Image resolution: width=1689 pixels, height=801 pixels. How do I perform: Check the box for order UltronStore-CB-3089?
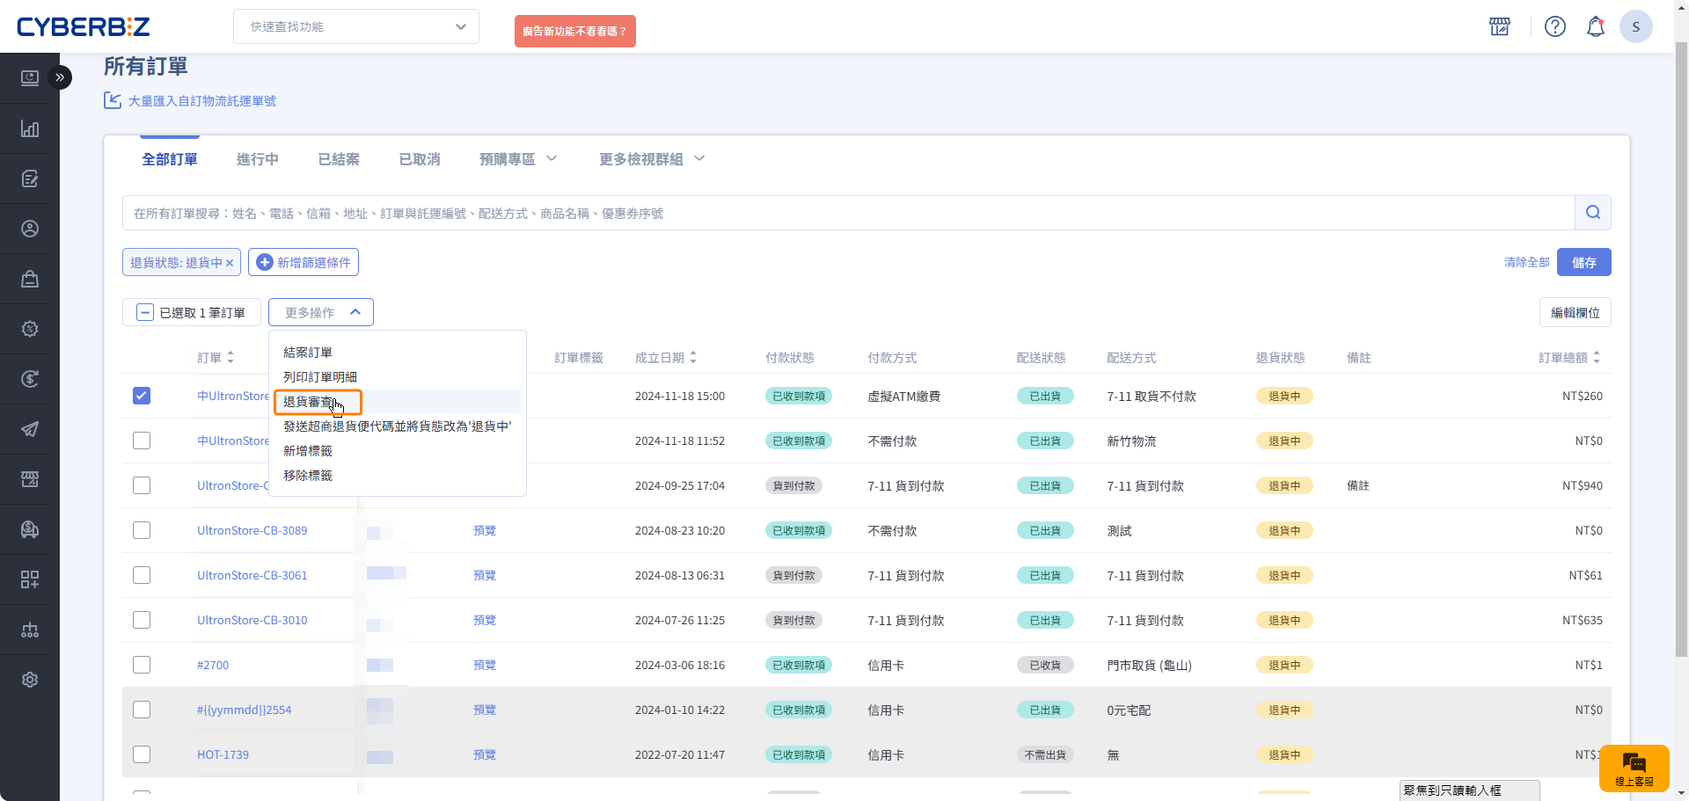point(142,530)
